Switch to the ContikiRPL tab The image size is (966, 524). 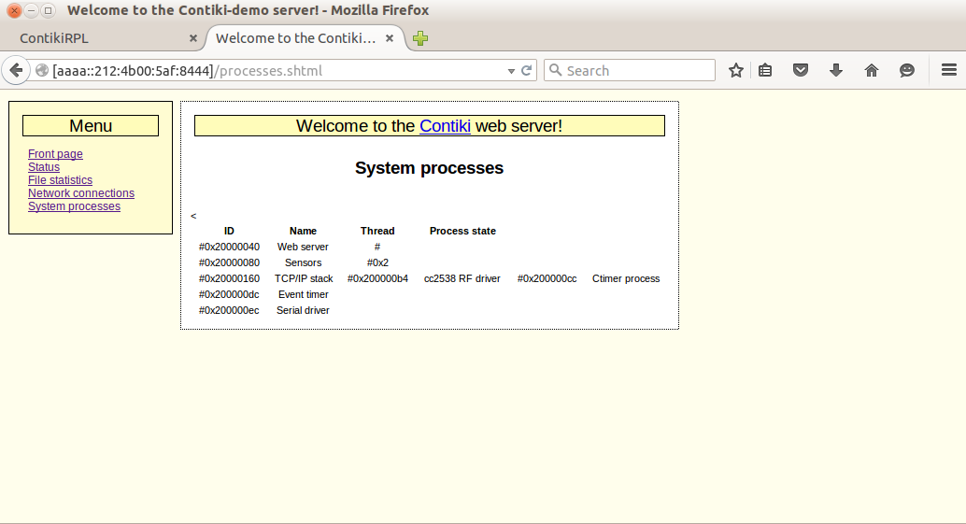(x=93, y=38)
